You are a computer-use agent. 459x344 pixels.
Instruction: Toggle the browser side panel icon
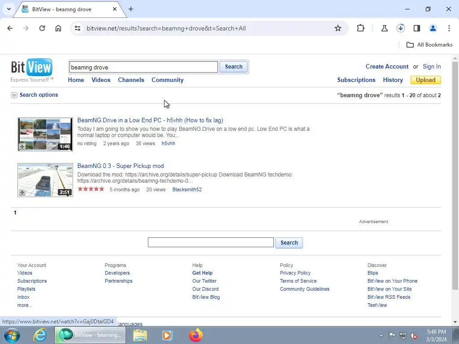click(x=416, y=28)
